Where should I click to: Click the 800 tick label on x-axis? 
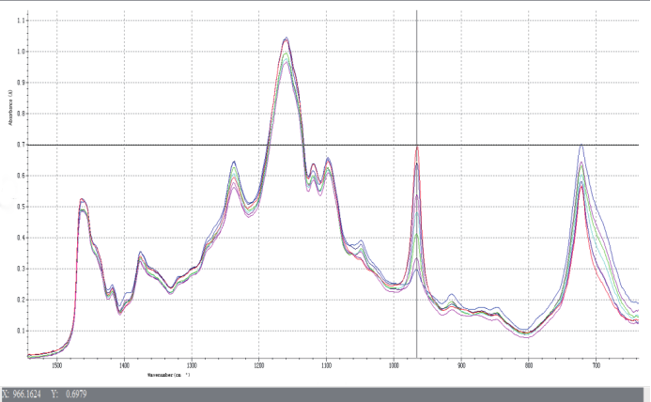pos(529,365)
